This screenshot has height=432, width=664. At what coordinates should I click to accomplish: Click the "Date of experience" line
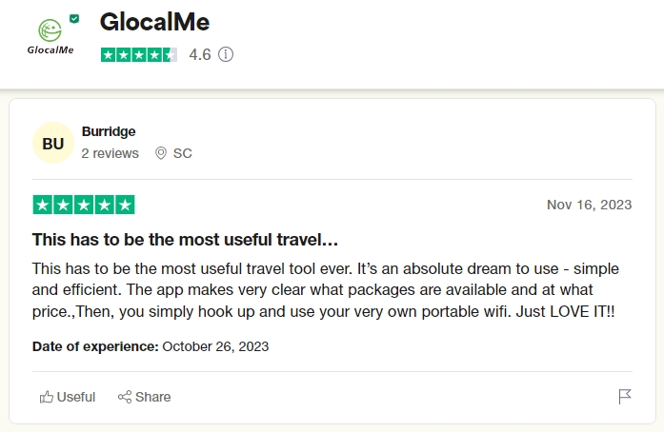pos(151,346)
